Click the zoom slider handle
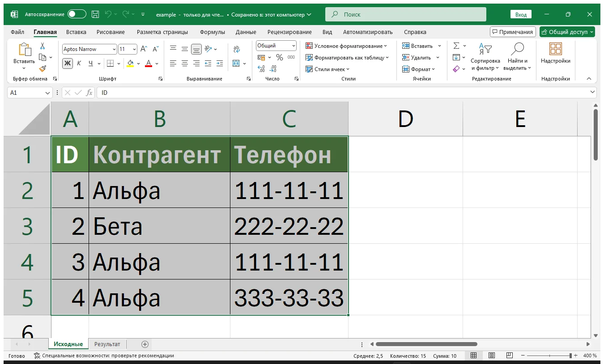The image size is (604, 364). (x=570, y=356)
